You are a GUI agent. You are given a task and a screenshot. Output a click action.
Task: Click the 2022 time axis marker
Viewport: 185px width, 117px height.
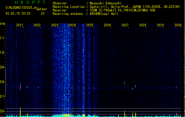point(37,25)
